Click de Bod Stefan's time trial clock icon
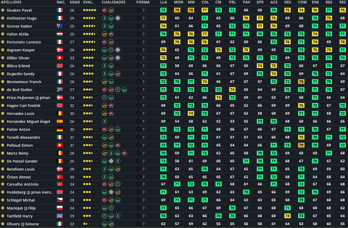Image resolution: width=348 pixels, height=228 pixels. tap(118, 90)
